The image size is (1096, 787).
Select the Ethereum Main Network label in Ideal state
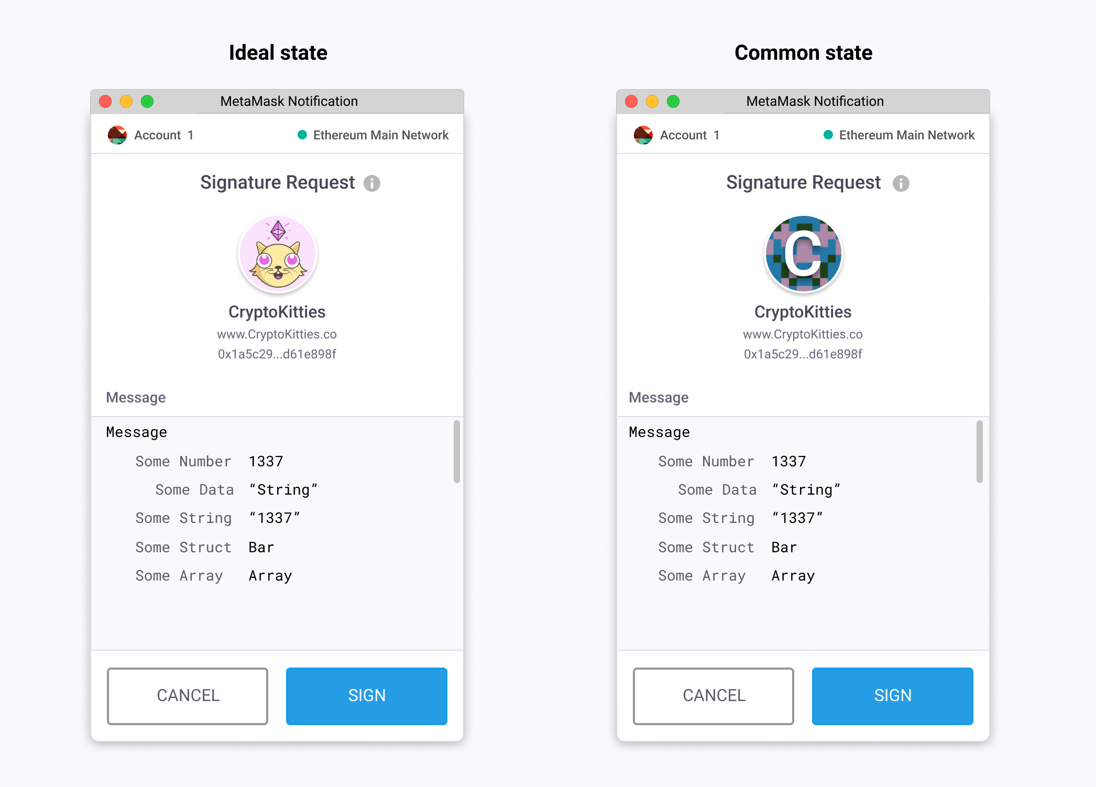click(381, 135)
